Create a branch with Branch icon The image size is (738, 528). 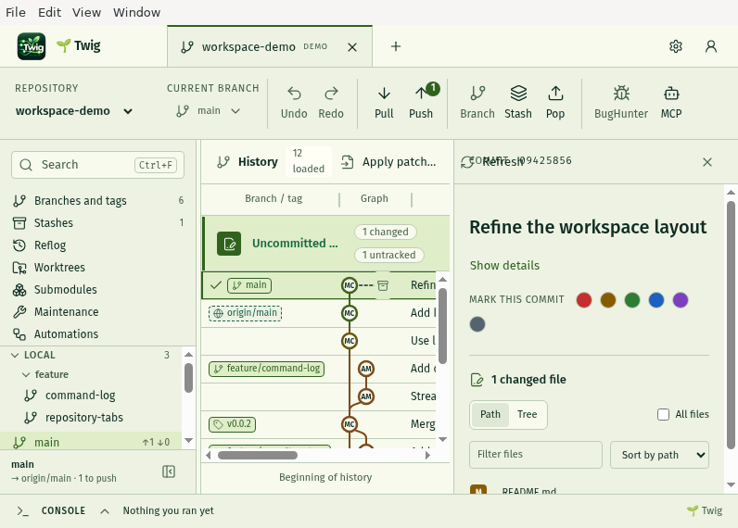tap(477, 94)
